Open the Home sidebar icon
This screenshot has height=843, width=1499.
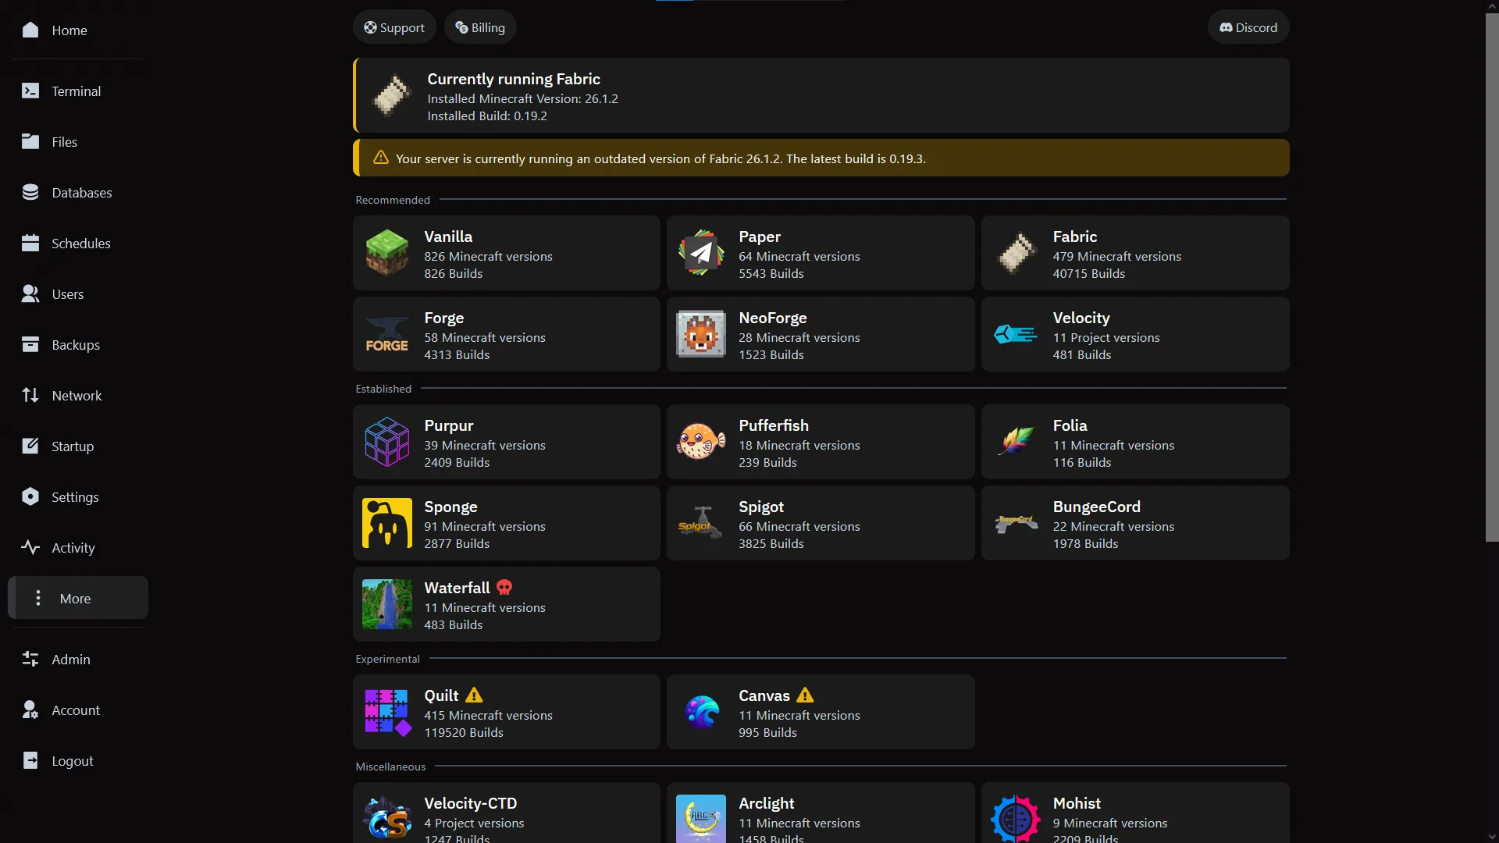click(x=30, y=30)
